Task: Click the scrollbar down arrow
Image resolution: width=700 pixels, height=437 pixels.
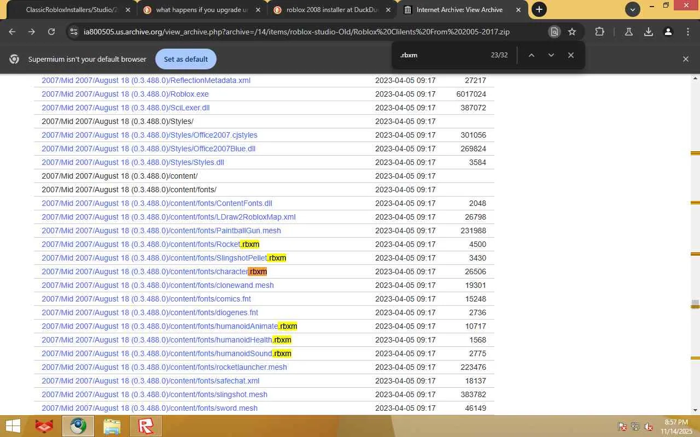Action: tap(695, 410)
